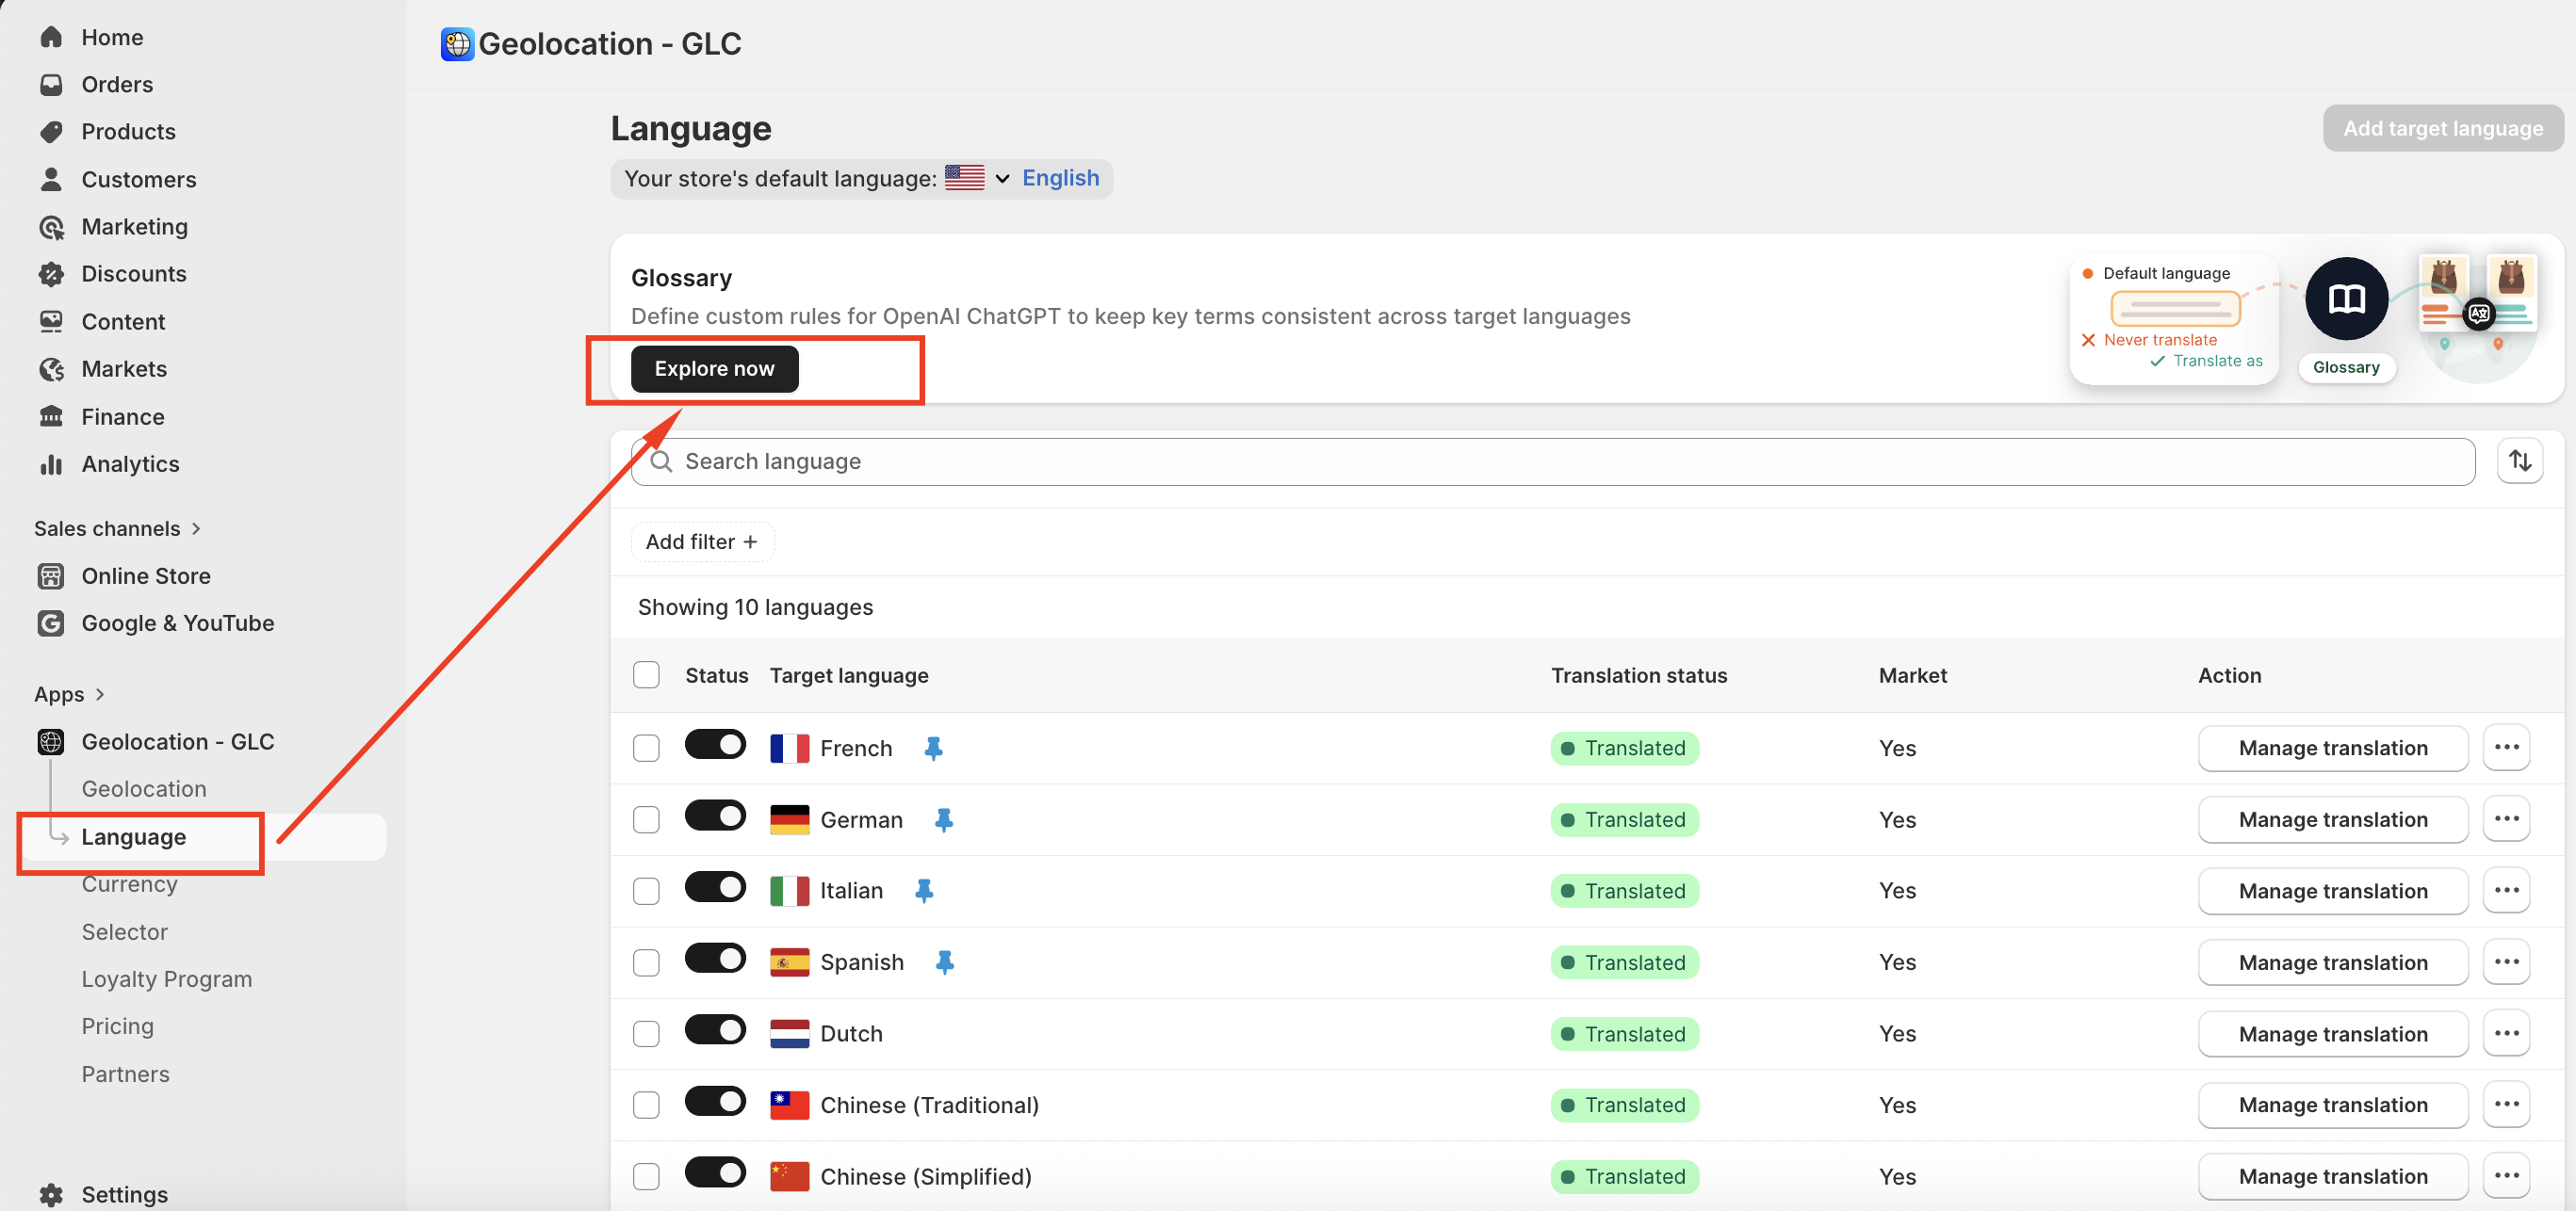Click the Glossary book icon
This screenshot has width=2576, height=1211.
coord(2345,299)
